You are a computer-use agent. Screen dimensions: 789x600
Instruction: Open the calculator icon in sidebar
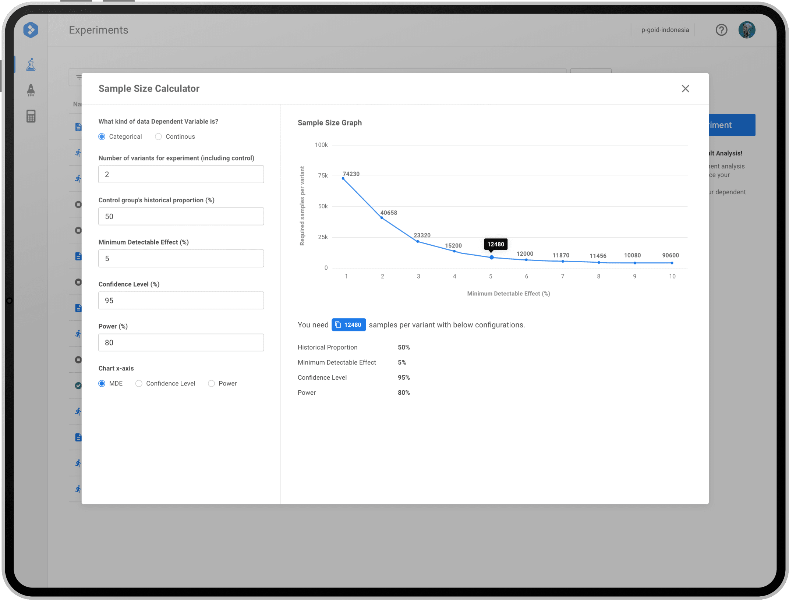(x=31, y=116)
